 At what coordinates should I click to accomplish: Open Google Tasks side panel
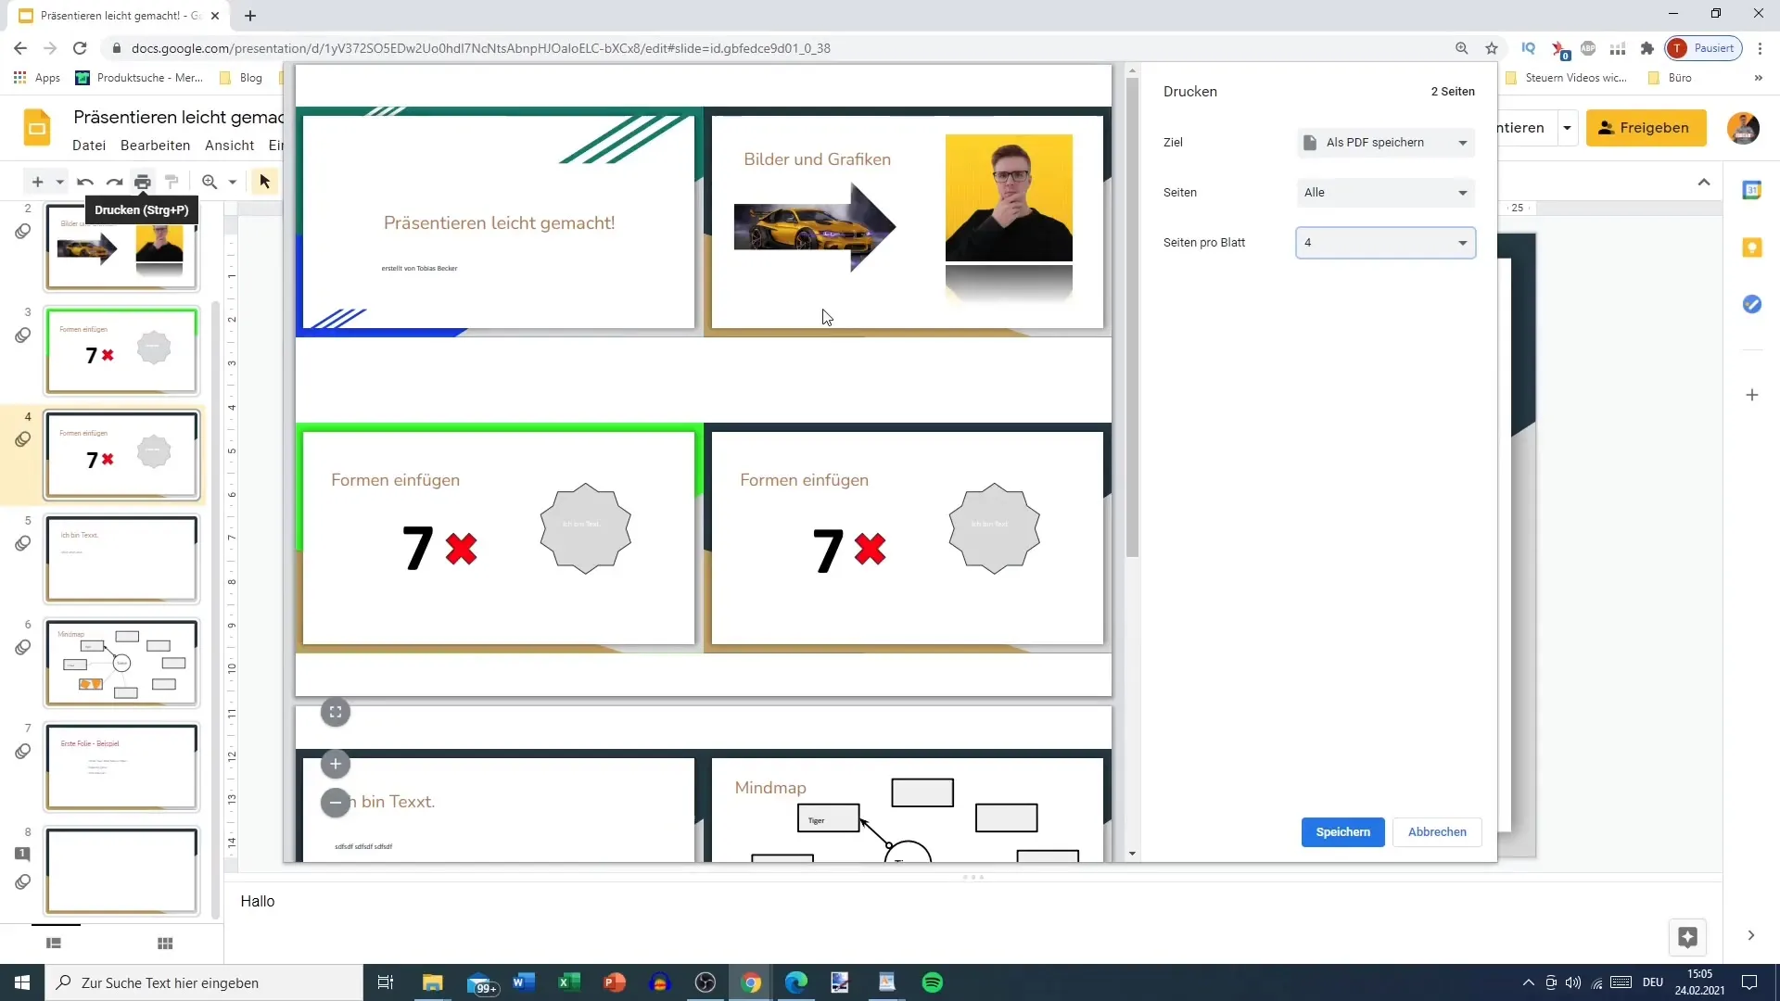click(x=1751, y=304)
